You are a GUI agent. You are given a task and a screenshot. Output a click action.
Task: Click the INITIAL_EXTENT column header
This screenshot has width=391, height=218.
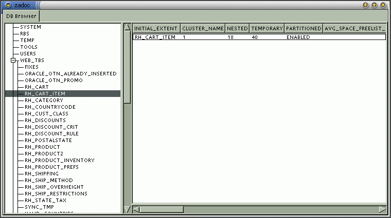click(156, 29)
